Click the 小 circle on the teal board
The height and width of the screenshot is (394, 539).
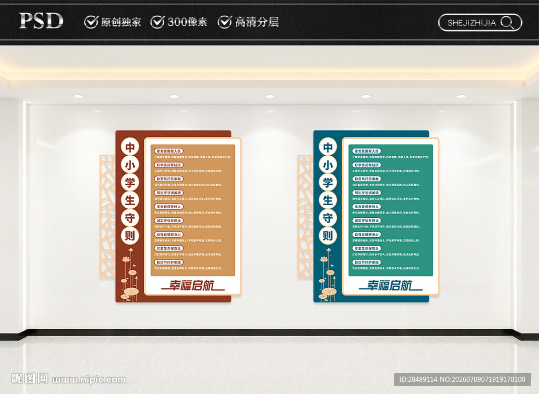click(x=328, y=165)
